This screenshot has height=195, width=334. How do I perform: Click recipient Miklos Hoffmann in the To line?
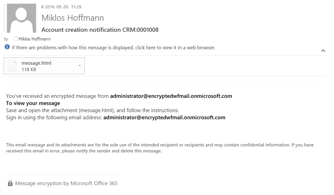pyautogui.click(x=34, y=39)
